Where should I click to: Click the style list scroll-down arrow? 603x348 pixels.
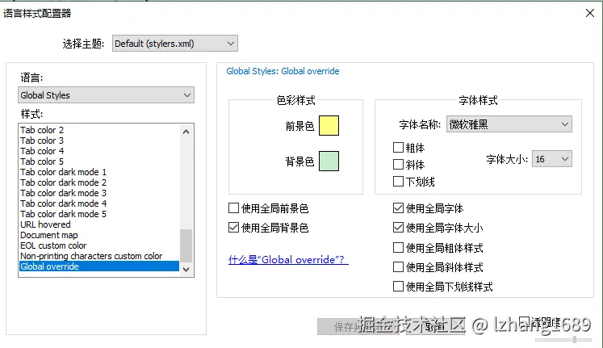(186, 269)
